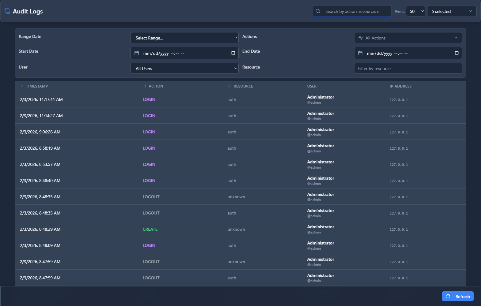Click the Range Date label
Image resolution: width=481 pixels, height=306 pixels.
click(x=30, y=36)
